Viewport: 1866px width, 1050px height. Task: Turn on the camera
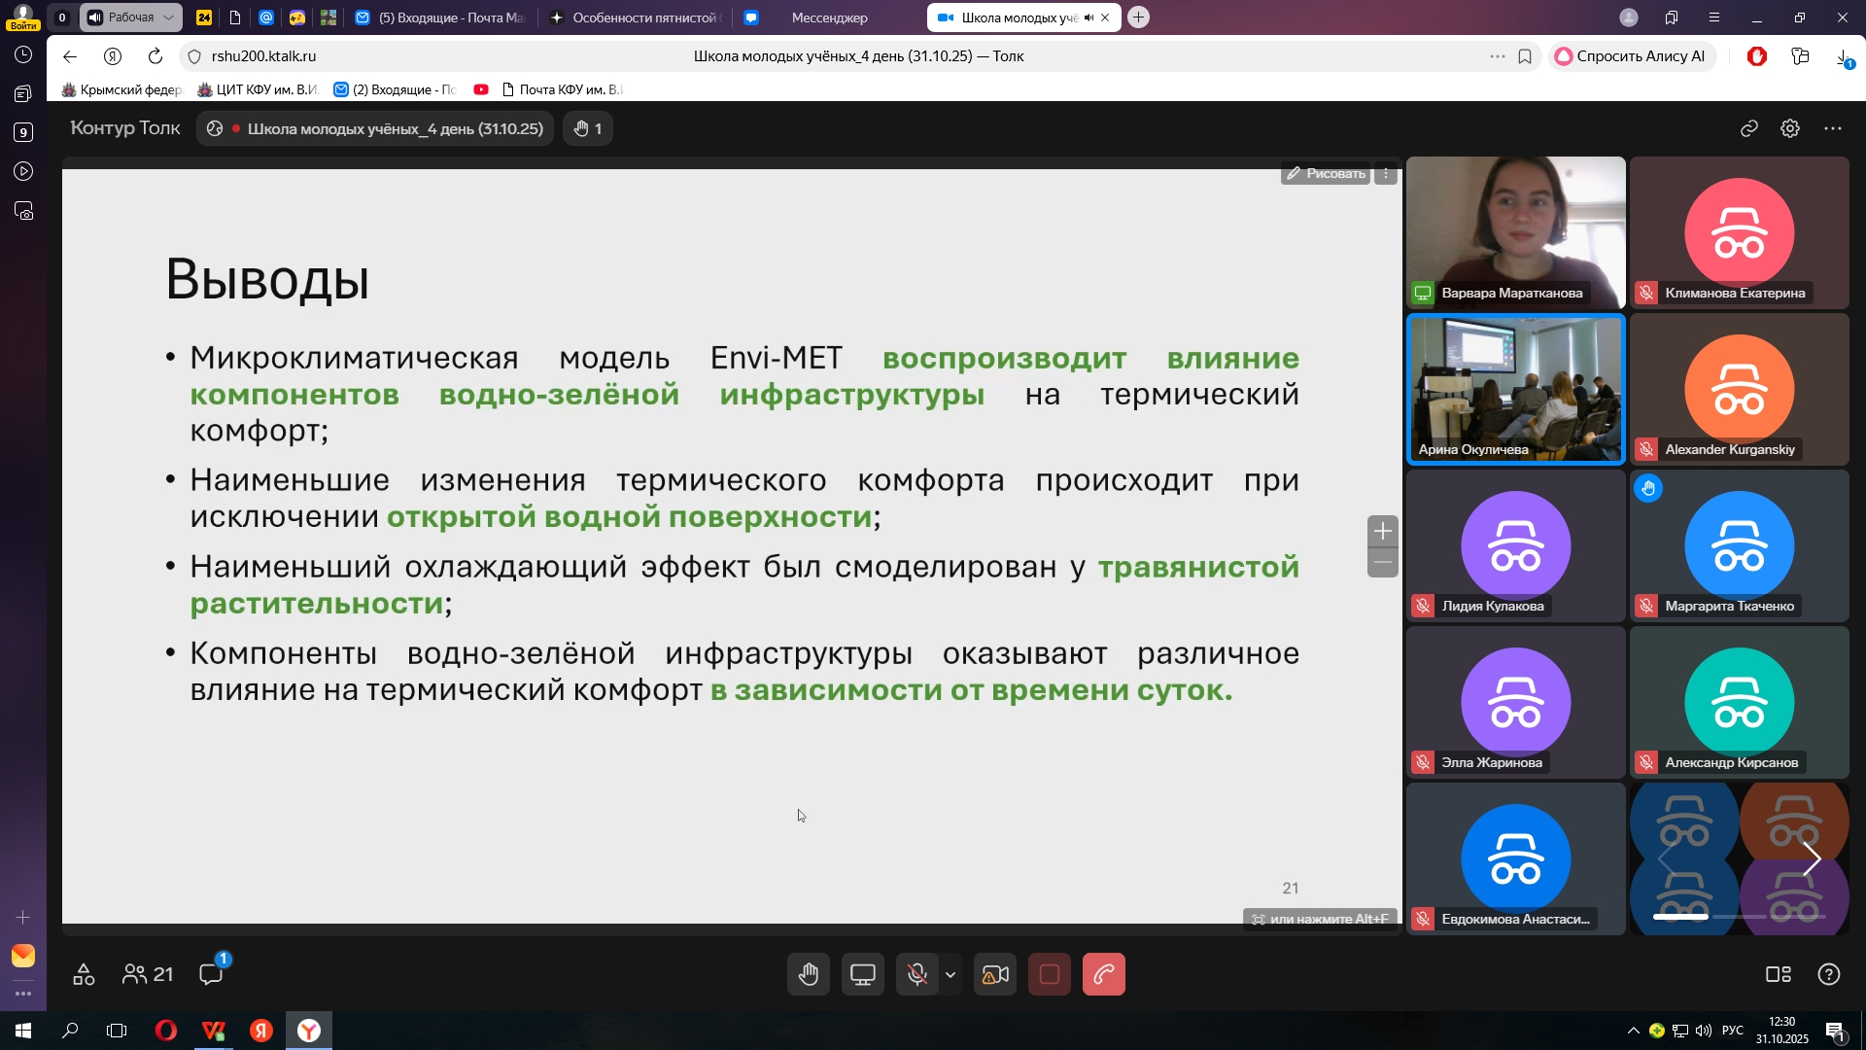994,974
